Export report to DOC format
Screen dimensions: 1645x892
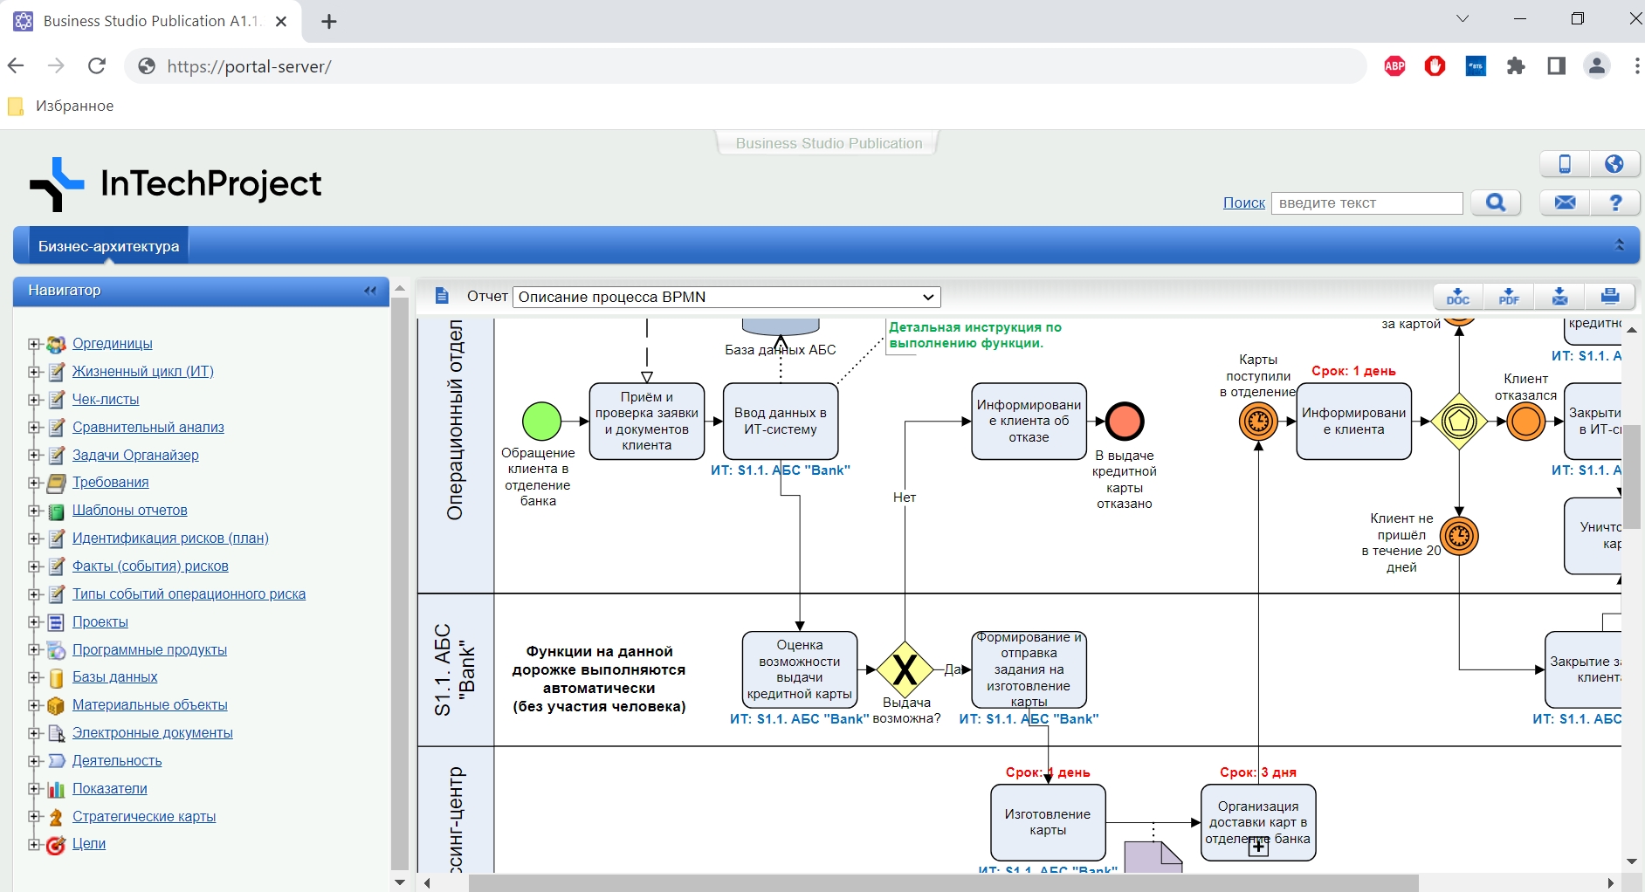tap(1457, 297)
